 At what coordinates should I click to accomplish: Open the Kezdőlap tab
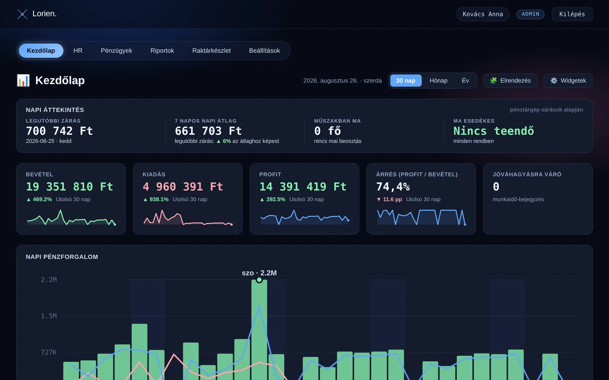(x=41, y=51)
